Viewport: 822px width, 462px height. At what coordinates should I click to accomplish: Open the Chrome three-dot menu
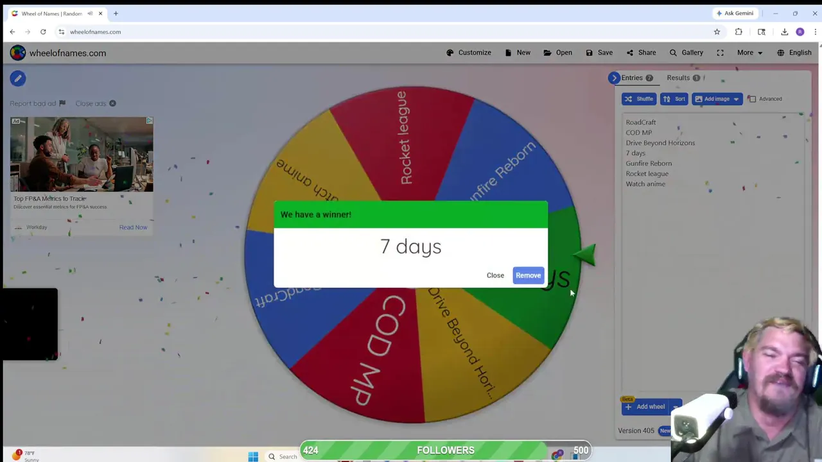click(816, 31)
